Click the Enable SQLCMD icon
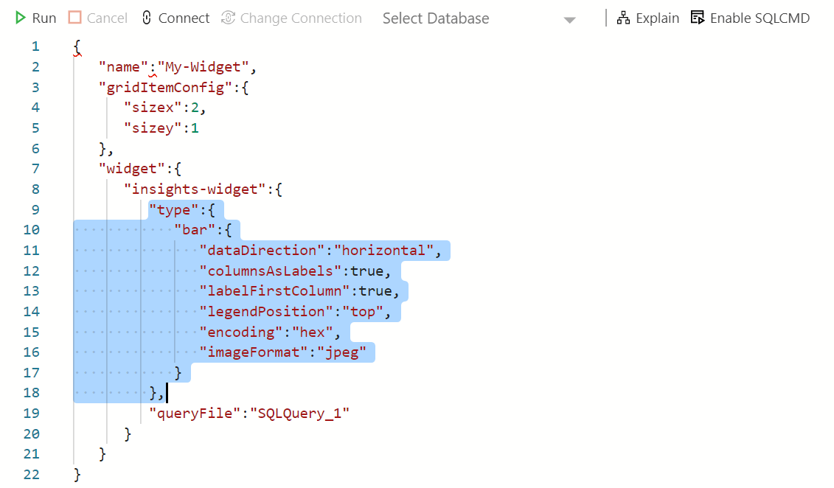 (x=698, y=18)
